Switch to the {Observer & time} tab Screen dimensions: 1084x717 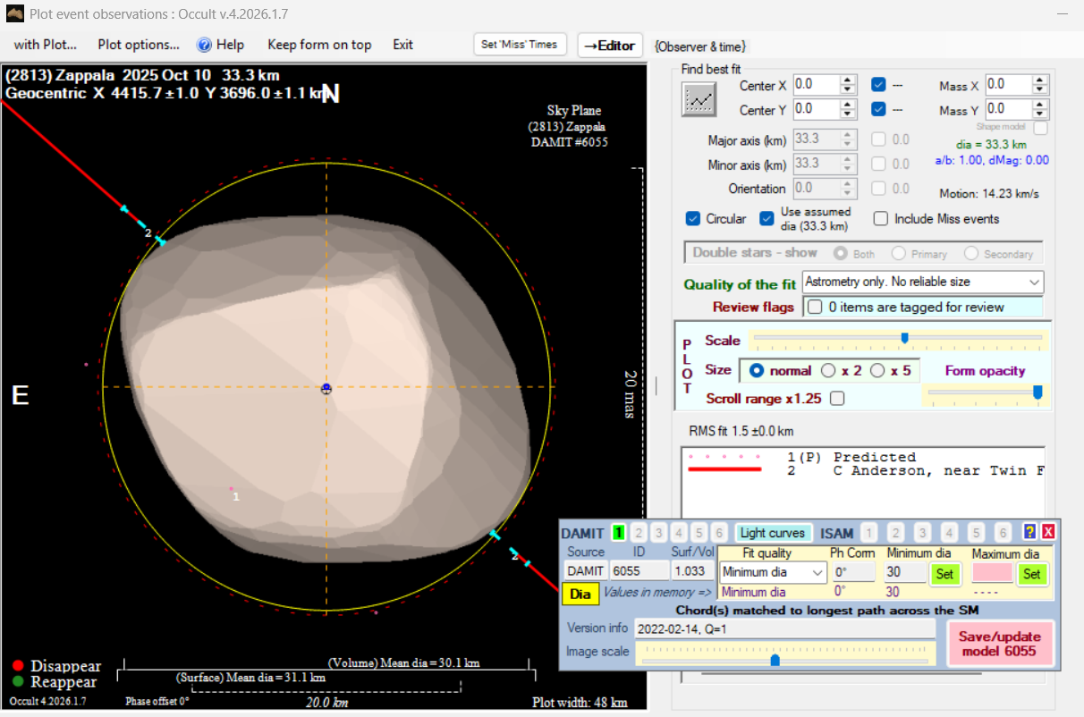[x=699, y=46]
